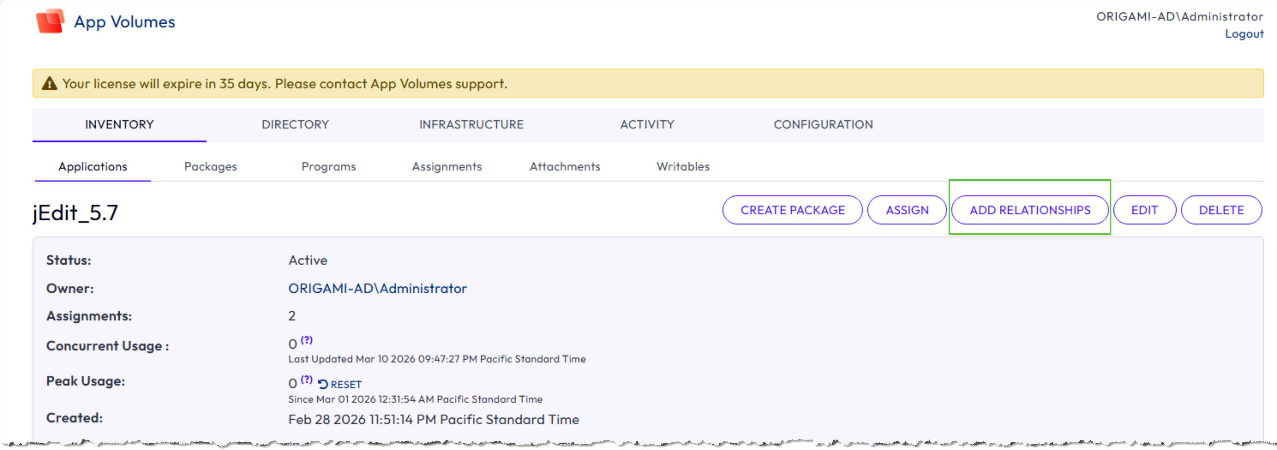Click the license expiry warning message
This screenshot has width=1277, height=450.
click(x=285, y=83)
